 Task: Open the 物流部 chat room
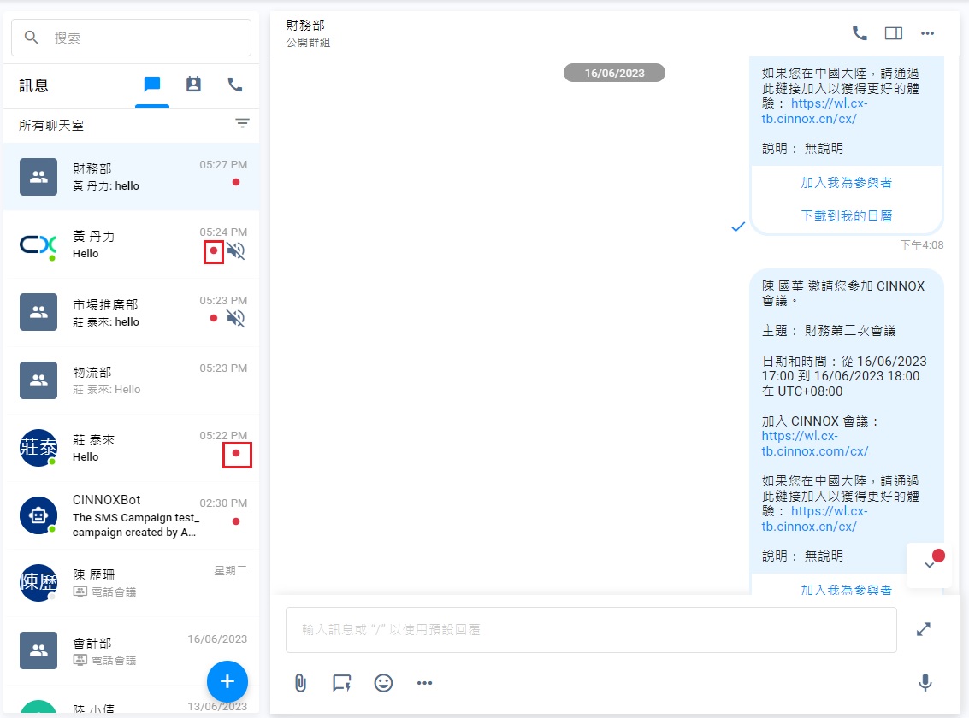pos(131,380)
